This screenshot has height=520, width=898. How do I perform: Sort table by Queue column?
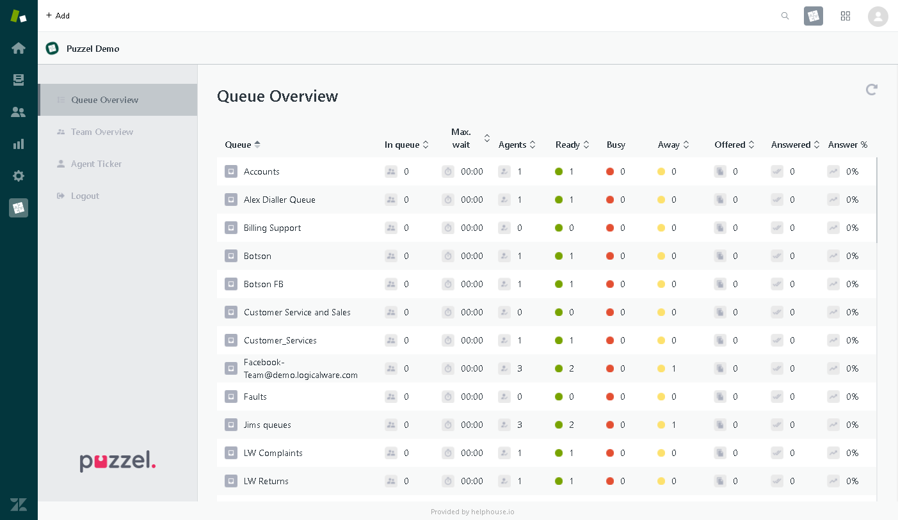[x=243, y=145]
